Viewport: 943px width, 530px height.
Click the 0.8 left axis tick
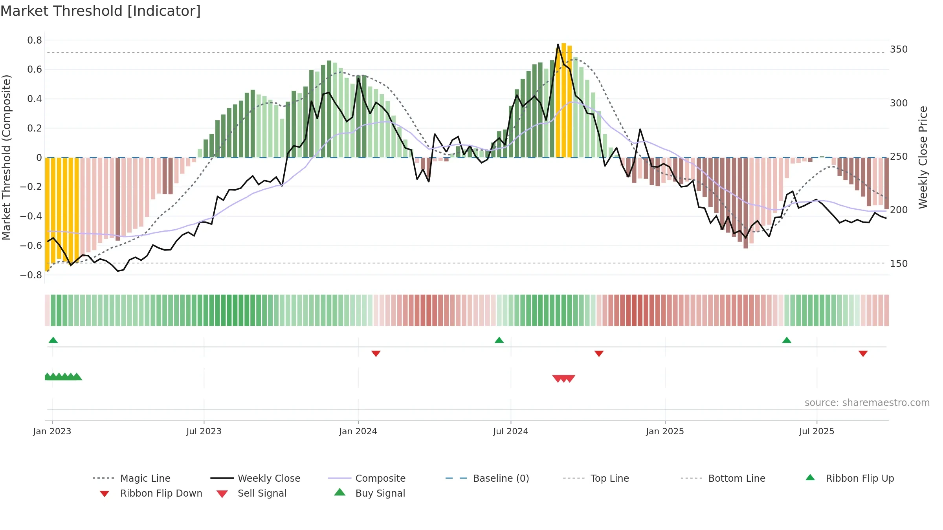pyautogui.click(x=35, y=40)
